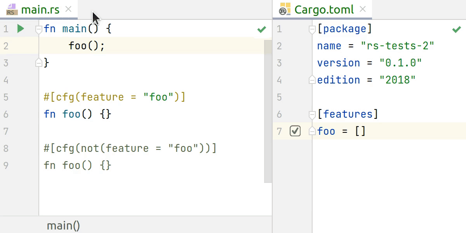Place cursor in cfg(feature = "foo") attribute
The width and height of the screenshot is (466, 233).
click(115, 97)
